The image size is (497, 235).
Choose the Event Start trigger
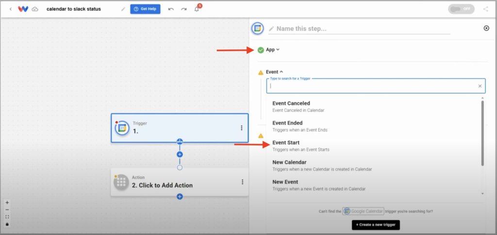(x=374, y=146)
